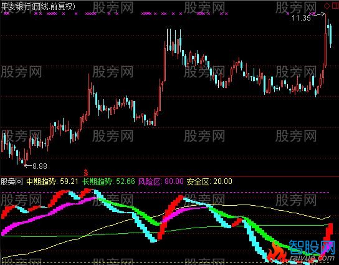Click the 11.35 high price label
Screen dimensions: 339x265
[x=301, y=17]
